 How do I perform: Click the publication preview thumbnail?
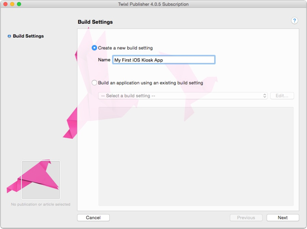click(41, 180)
